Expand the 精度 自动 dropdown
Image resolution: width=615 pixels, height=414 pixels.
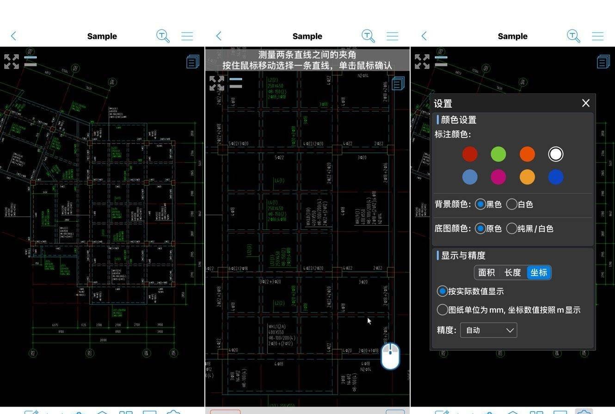488,330
